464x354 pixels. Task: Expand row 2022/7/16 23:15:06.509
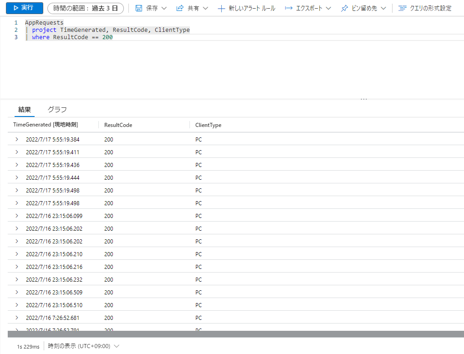tap(17, 292)
